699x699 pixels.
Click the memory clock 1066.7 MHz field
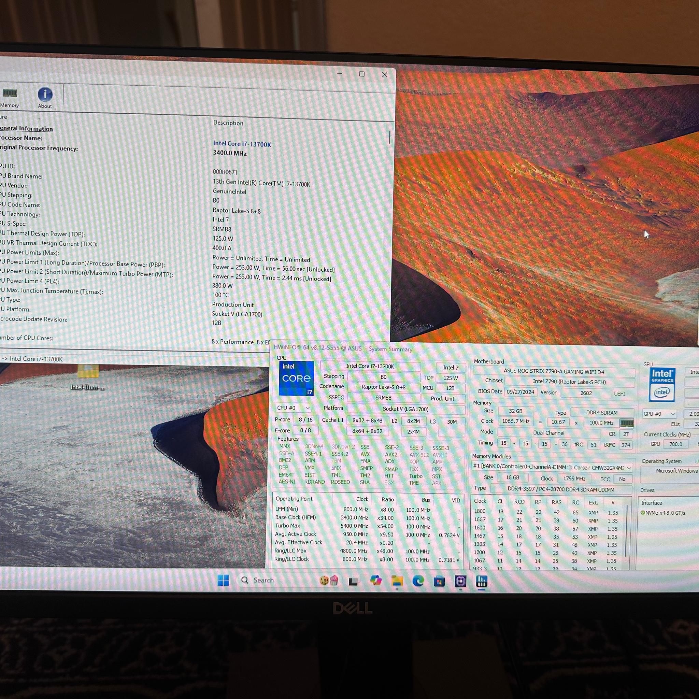click(516, 421)
